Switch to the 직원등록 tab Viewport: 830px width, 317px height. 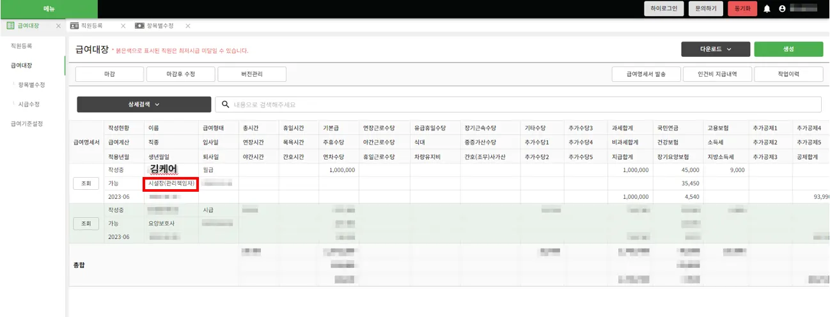point(91,26)
